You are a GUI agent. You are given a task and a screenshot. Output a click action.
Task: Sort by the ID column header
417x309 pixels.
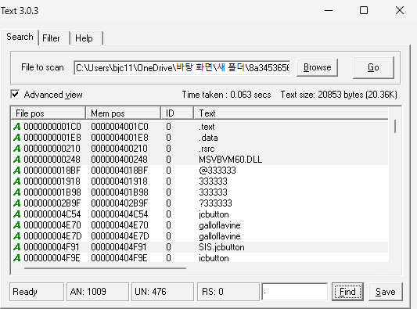point(177,113)
